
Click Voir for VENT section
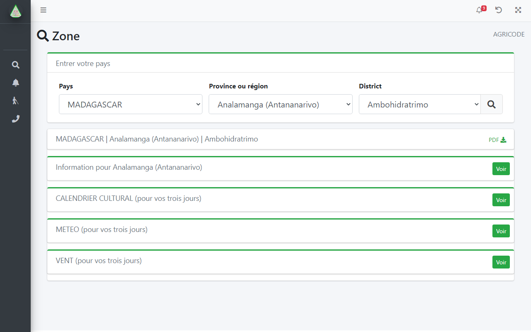coord(501,262)
